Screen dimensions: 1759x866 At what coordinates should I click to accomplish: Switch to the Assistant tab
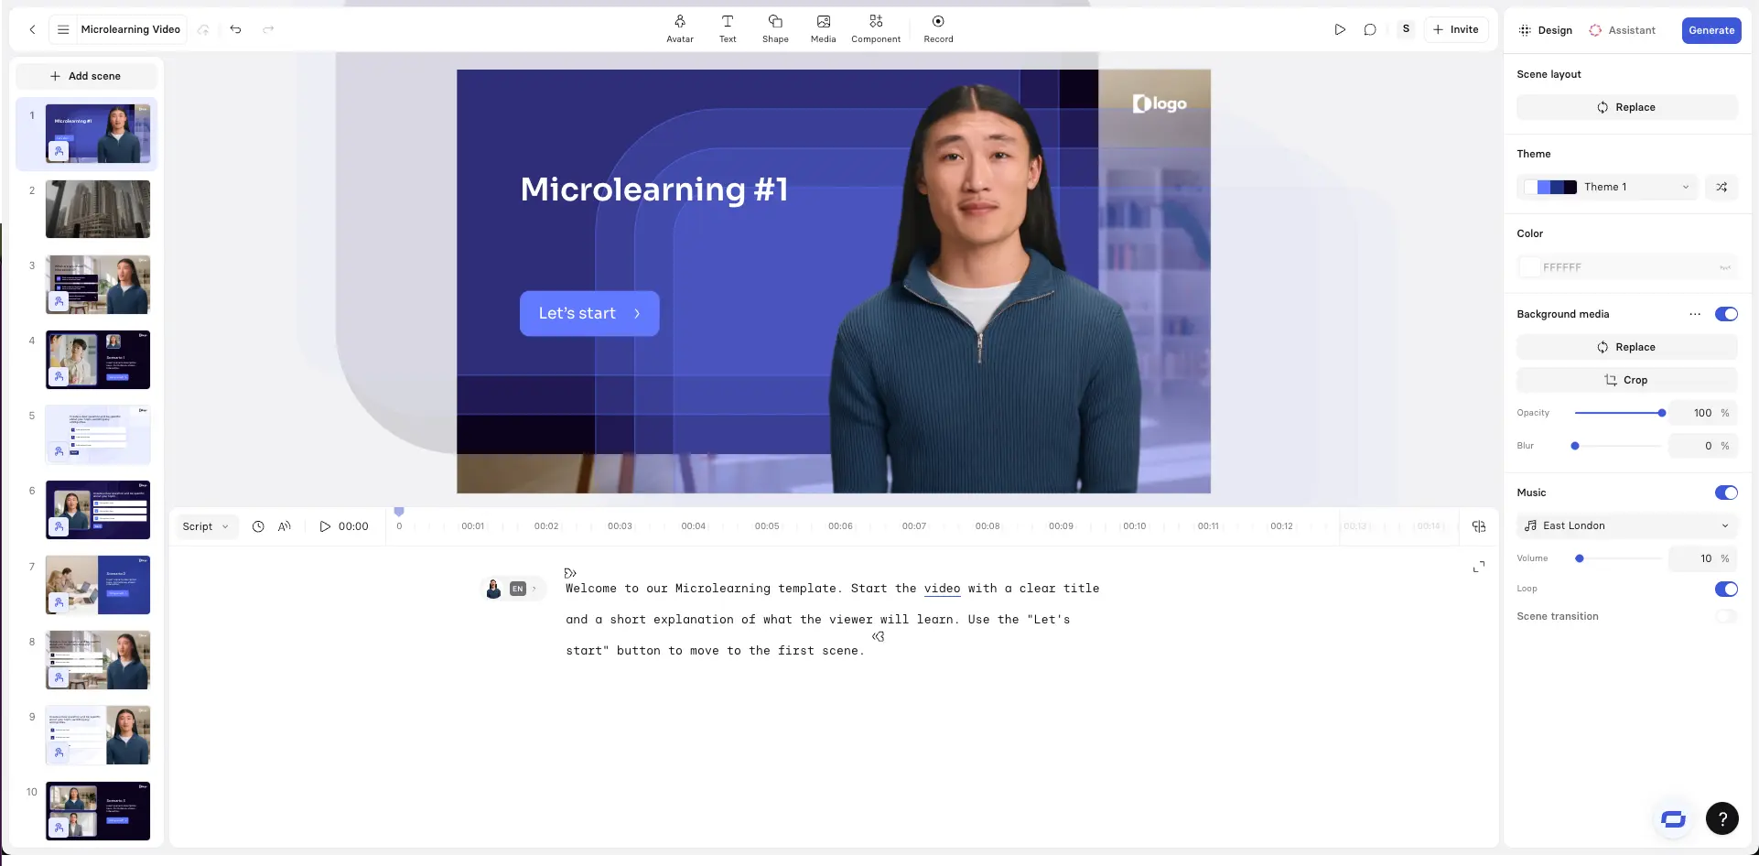pos(1623,30)
